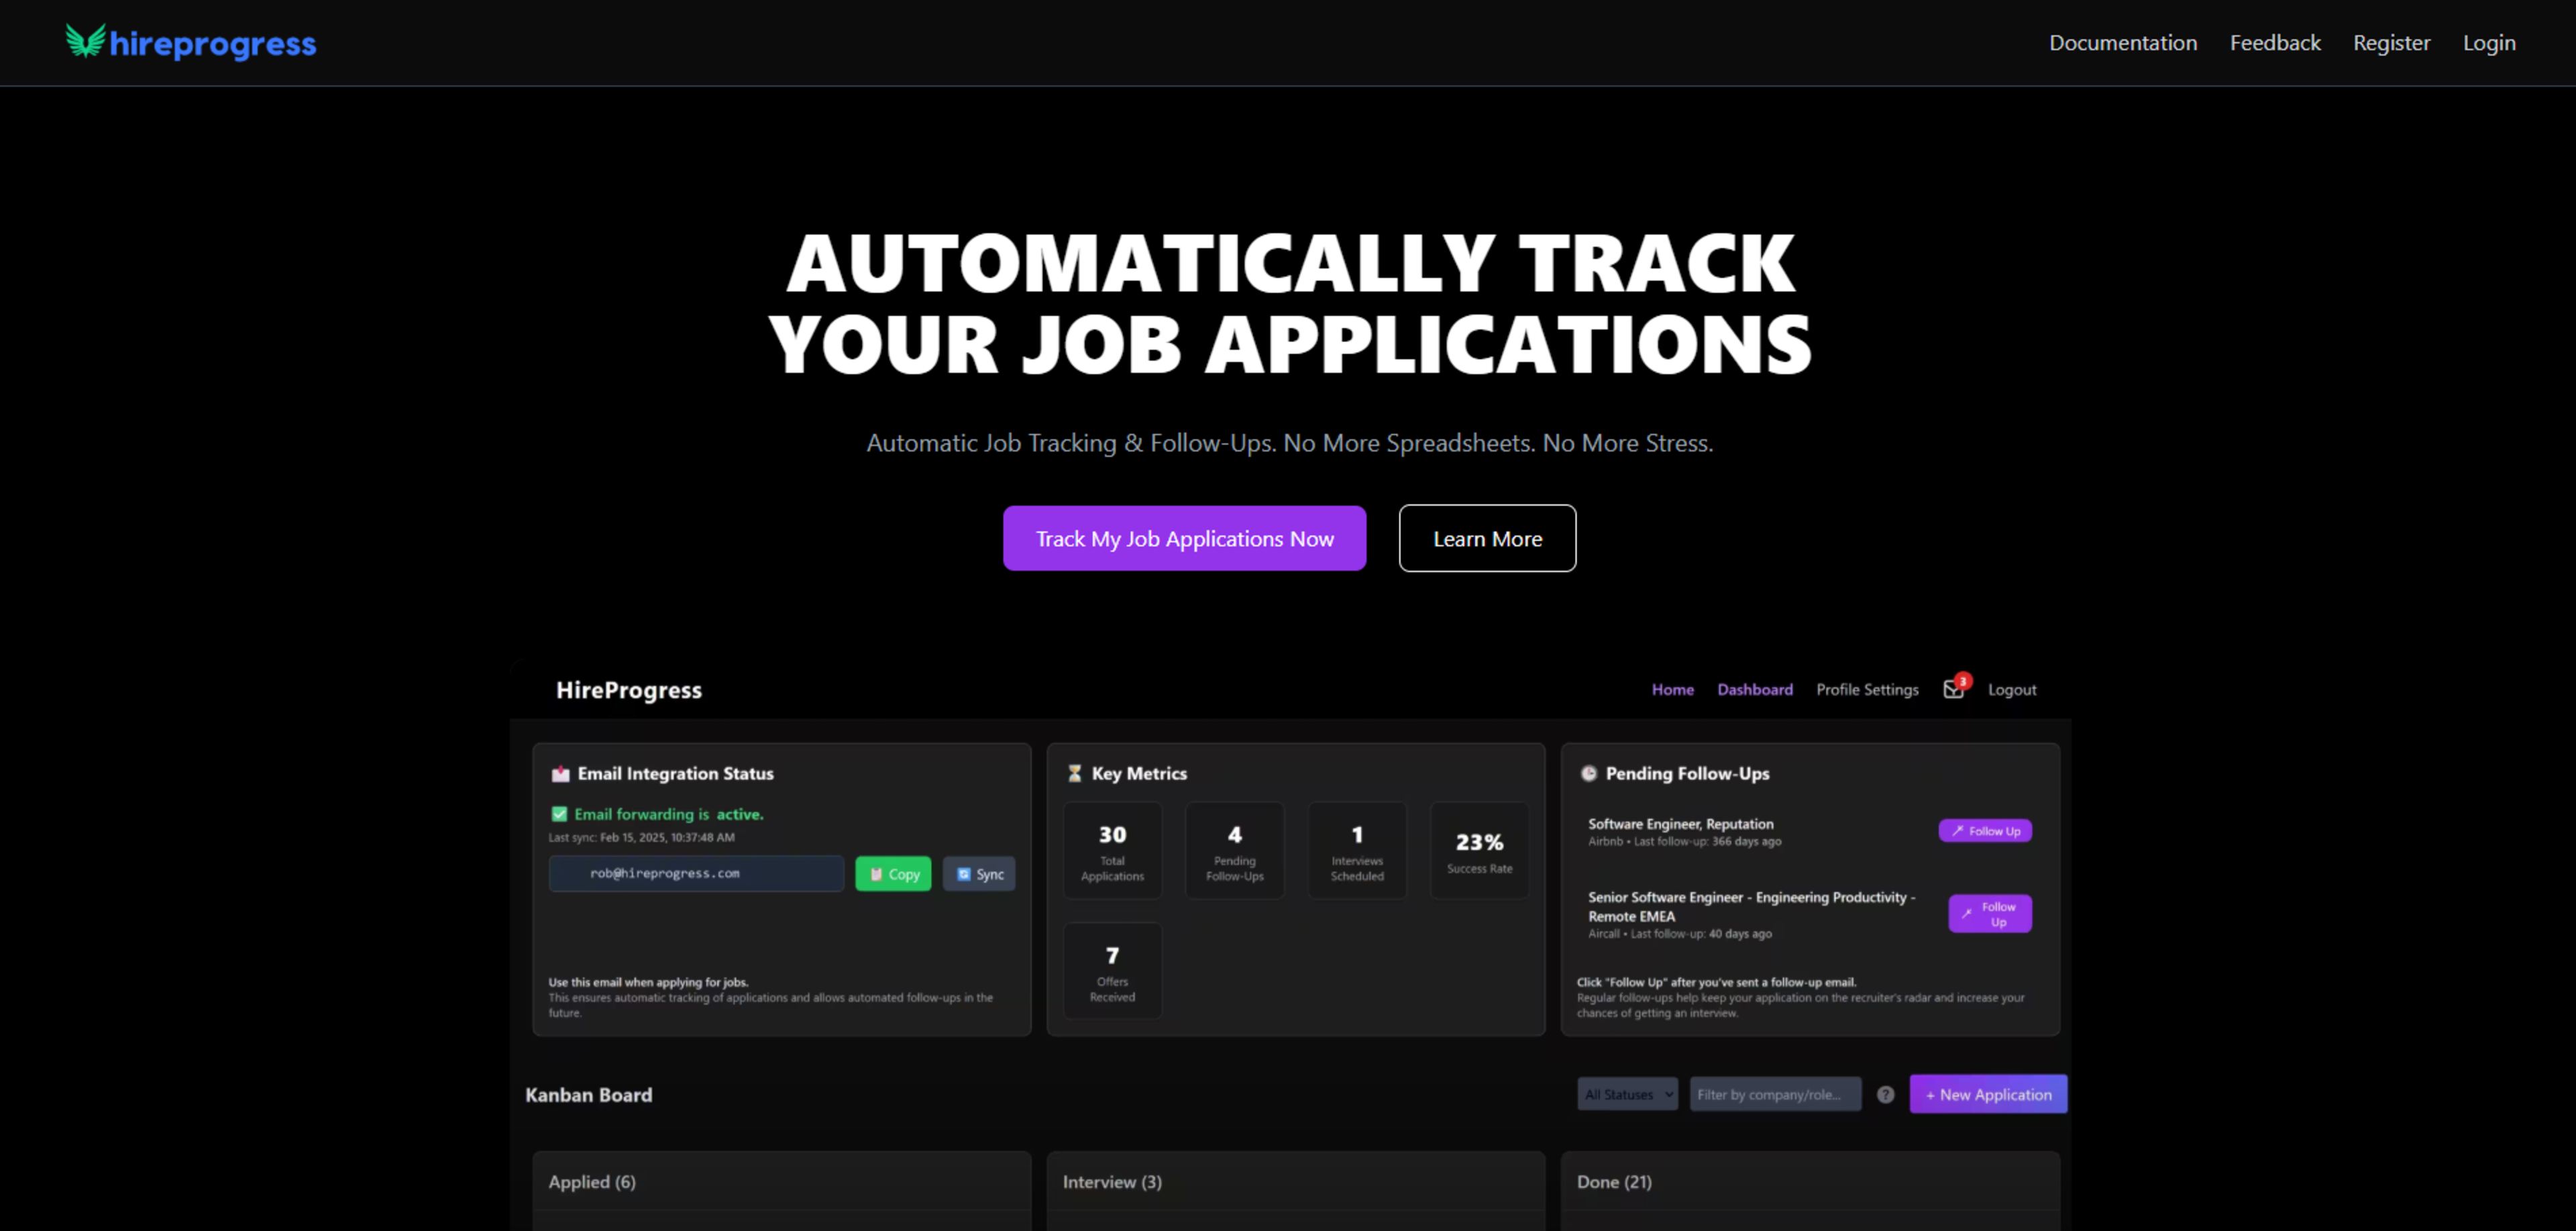Click Track My Job Applications Now
This screenshot has width=2576, height=1231.
point(1184,538)
